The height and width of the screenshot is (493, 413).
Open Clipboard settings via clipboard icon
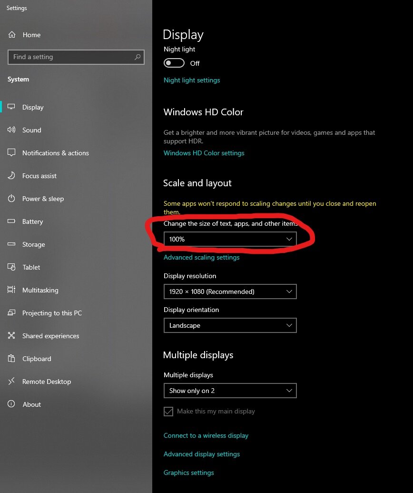pyautogui.click(x=11, y=358)
